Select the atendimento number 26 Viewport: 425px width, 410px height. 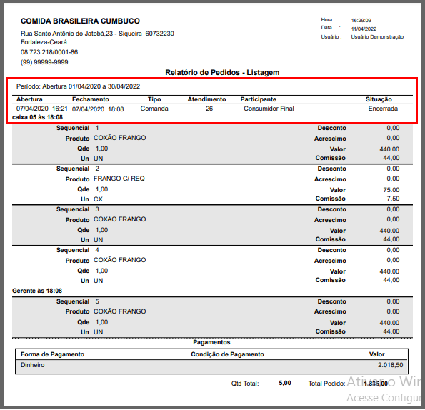[209, 109]
